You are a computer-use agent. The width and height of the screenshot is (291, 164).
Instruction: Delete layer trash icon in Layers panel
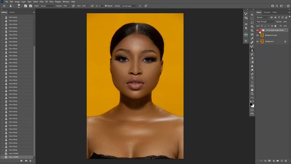286,161
